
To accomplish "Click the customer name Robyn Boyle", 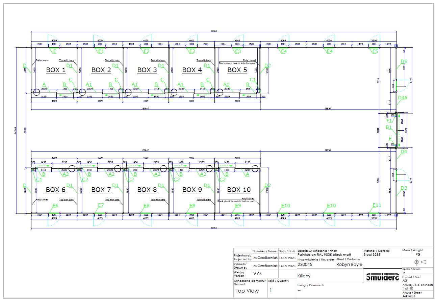I will [x=349, y=265].
